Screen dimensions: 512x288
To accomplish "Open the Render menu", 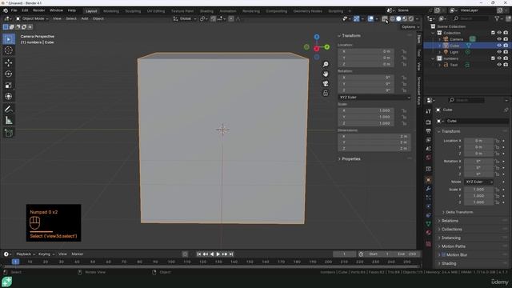I will [x=39, y=10].
